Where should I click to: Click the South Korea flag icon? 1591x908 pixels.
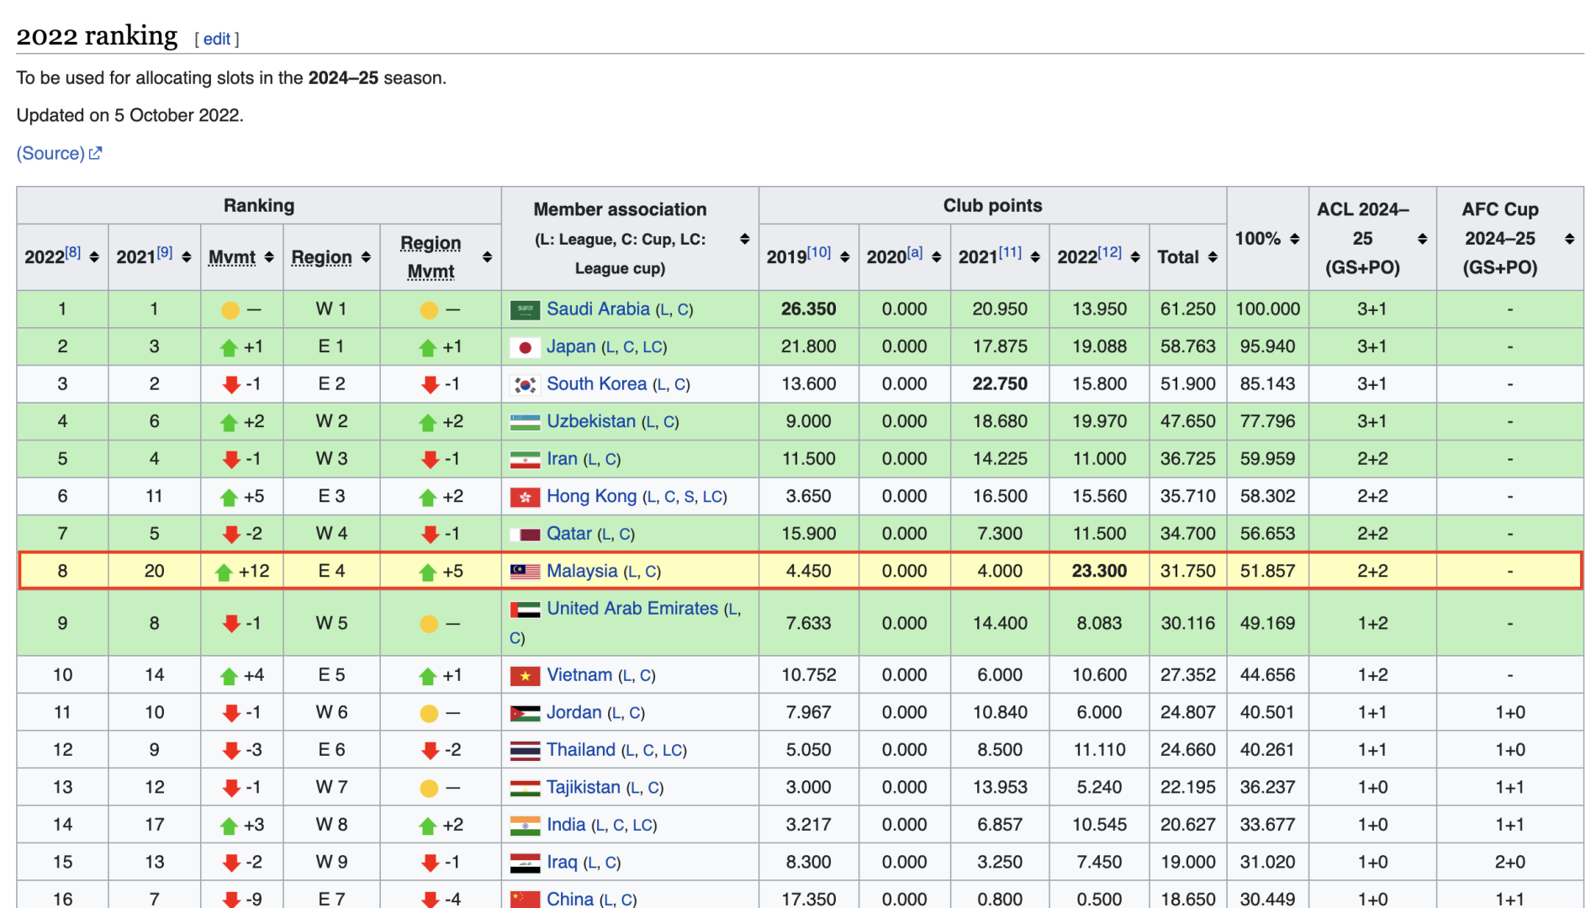coord(525,385)
